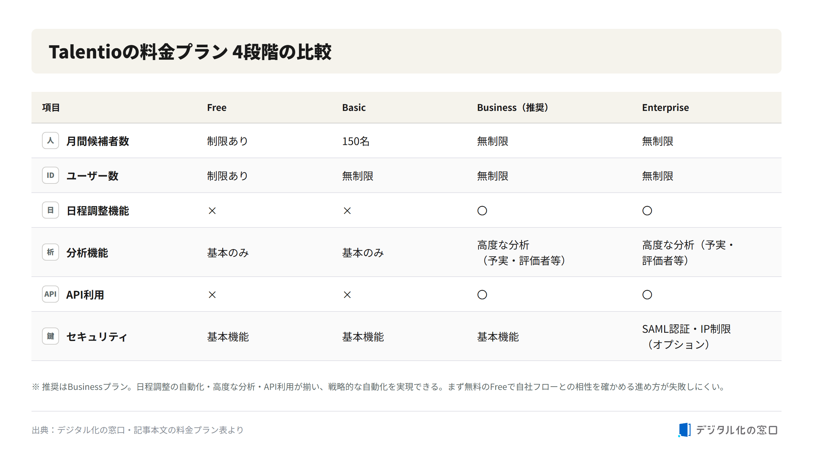Select the Free column header
The height and width of the screenshot is (468, 813).
click(217, 108)
